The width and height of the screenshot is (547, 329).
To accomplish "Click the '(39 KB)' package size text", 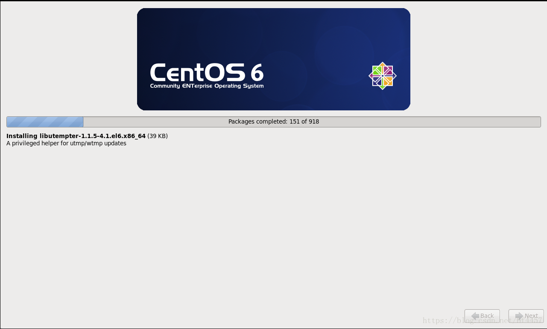I will 158,136.
